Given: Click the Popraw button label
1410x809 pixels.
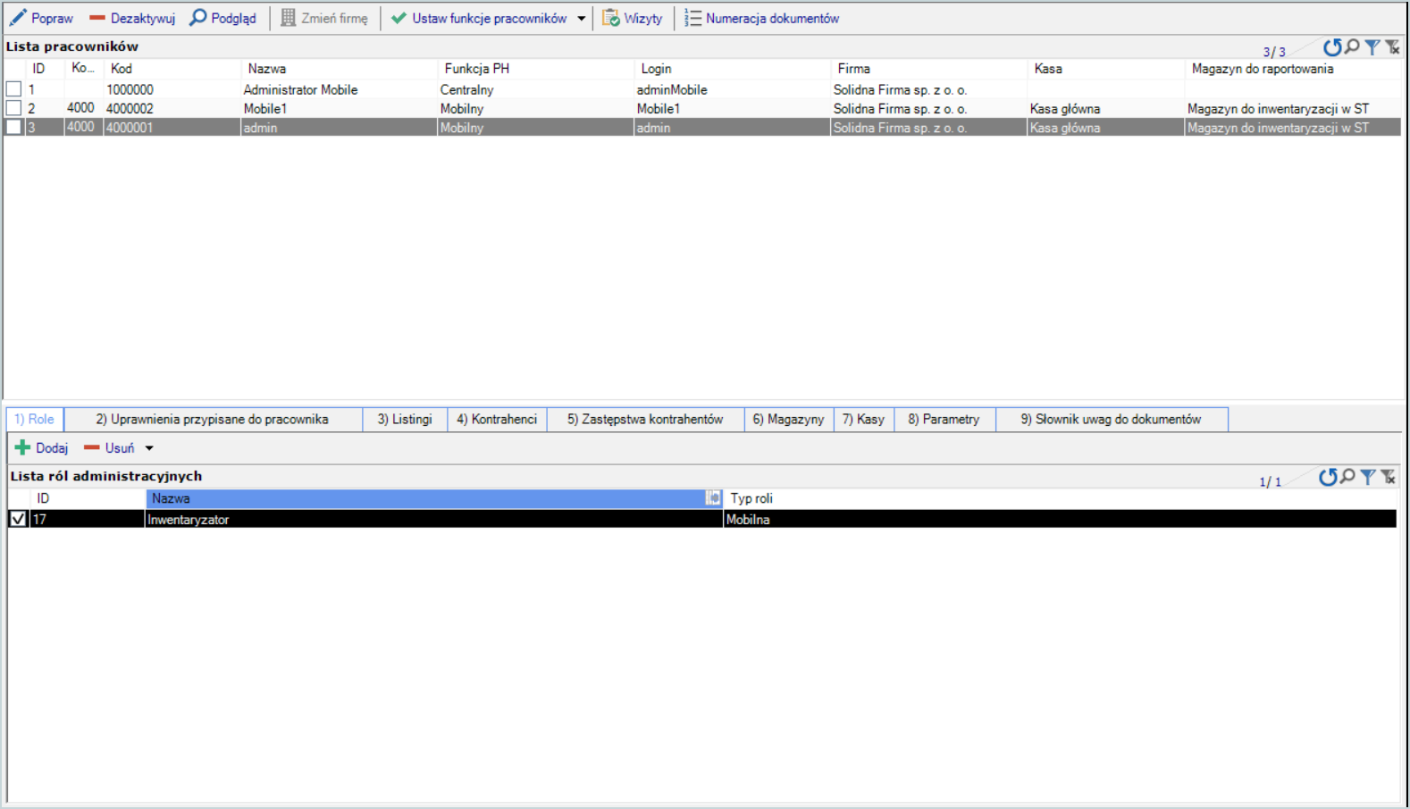Looking at the screenshot, I should [52, 18].
